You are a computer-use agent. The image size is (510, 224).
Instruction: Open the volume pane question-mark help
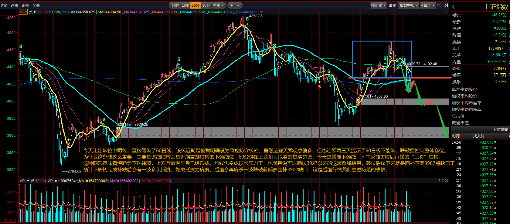[x=439, y=181]
